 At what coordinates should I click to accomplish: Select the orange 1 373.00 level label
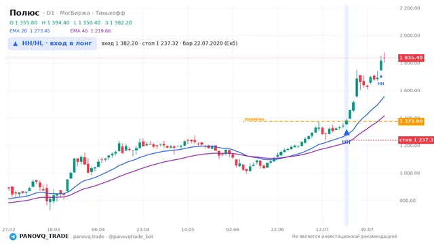(411, 121)
